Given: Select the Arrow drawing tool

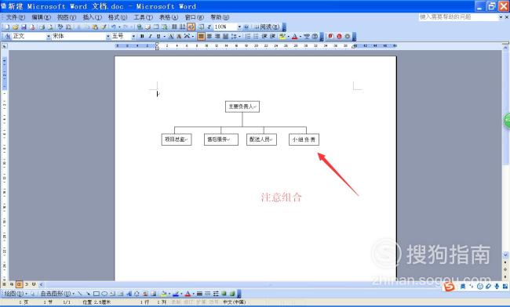Looking at the screenshot, I should [x=88, y=294].
